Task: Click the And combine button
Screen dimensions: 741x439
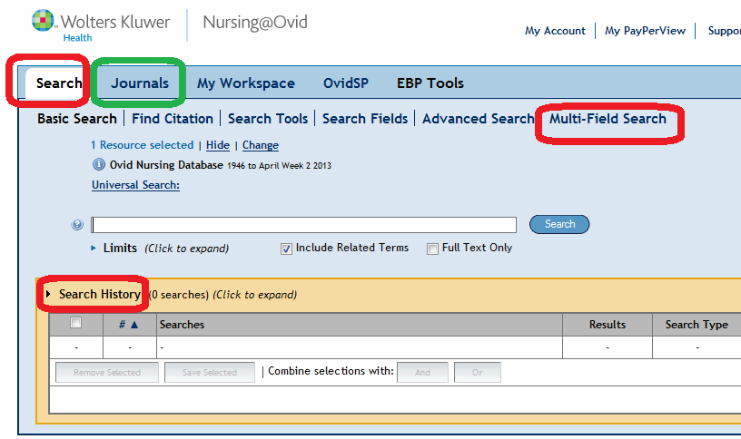Action: tap(422, 373)
